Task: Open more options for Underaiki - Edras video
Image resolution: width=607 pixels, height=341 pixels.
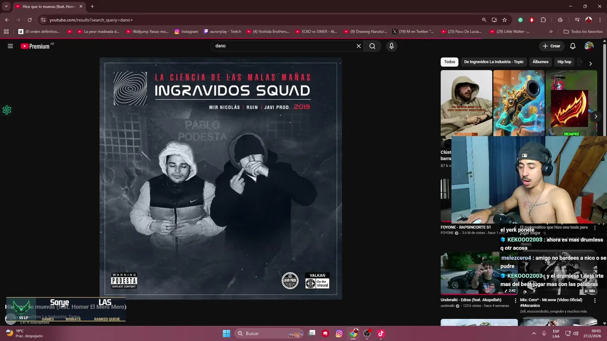Action: point(515,300)
